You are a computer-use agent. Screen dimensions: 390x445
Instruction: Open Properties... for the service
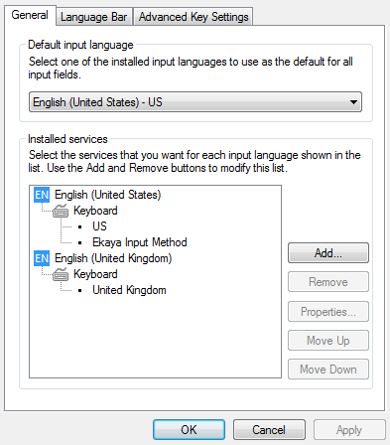(x=328, y=311)
